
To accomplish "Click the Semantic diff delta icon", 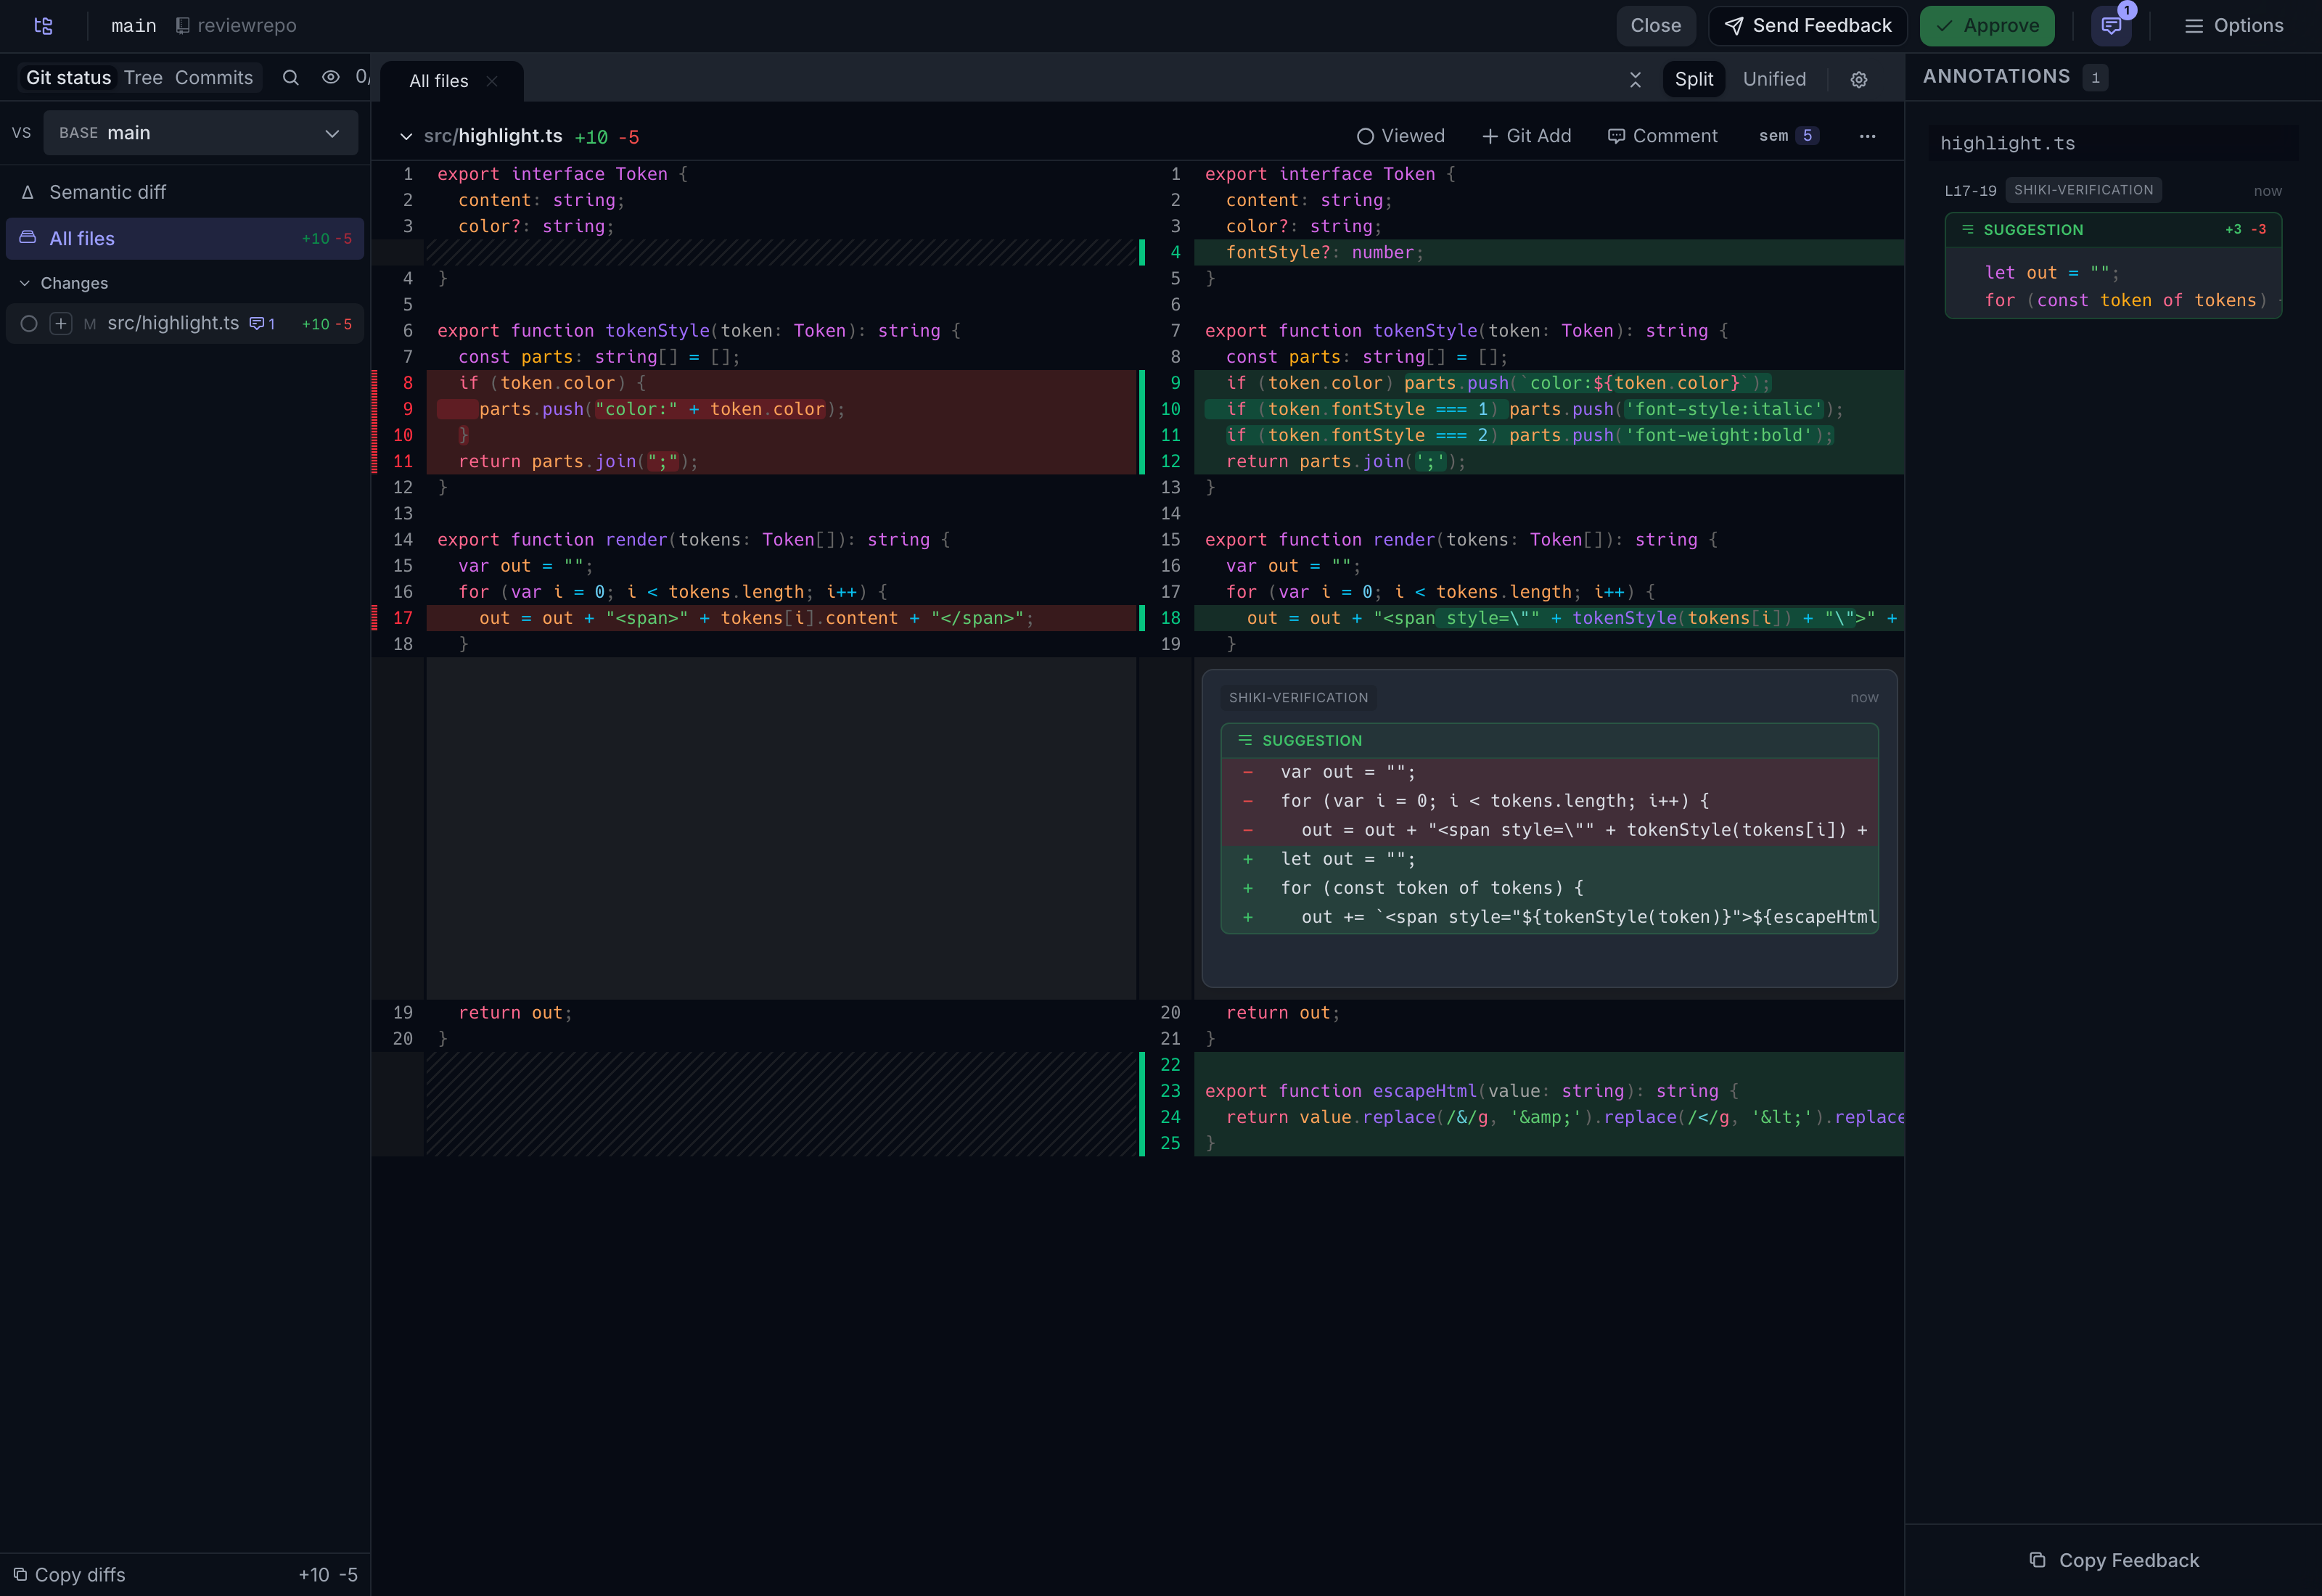I will pos(28,192).
